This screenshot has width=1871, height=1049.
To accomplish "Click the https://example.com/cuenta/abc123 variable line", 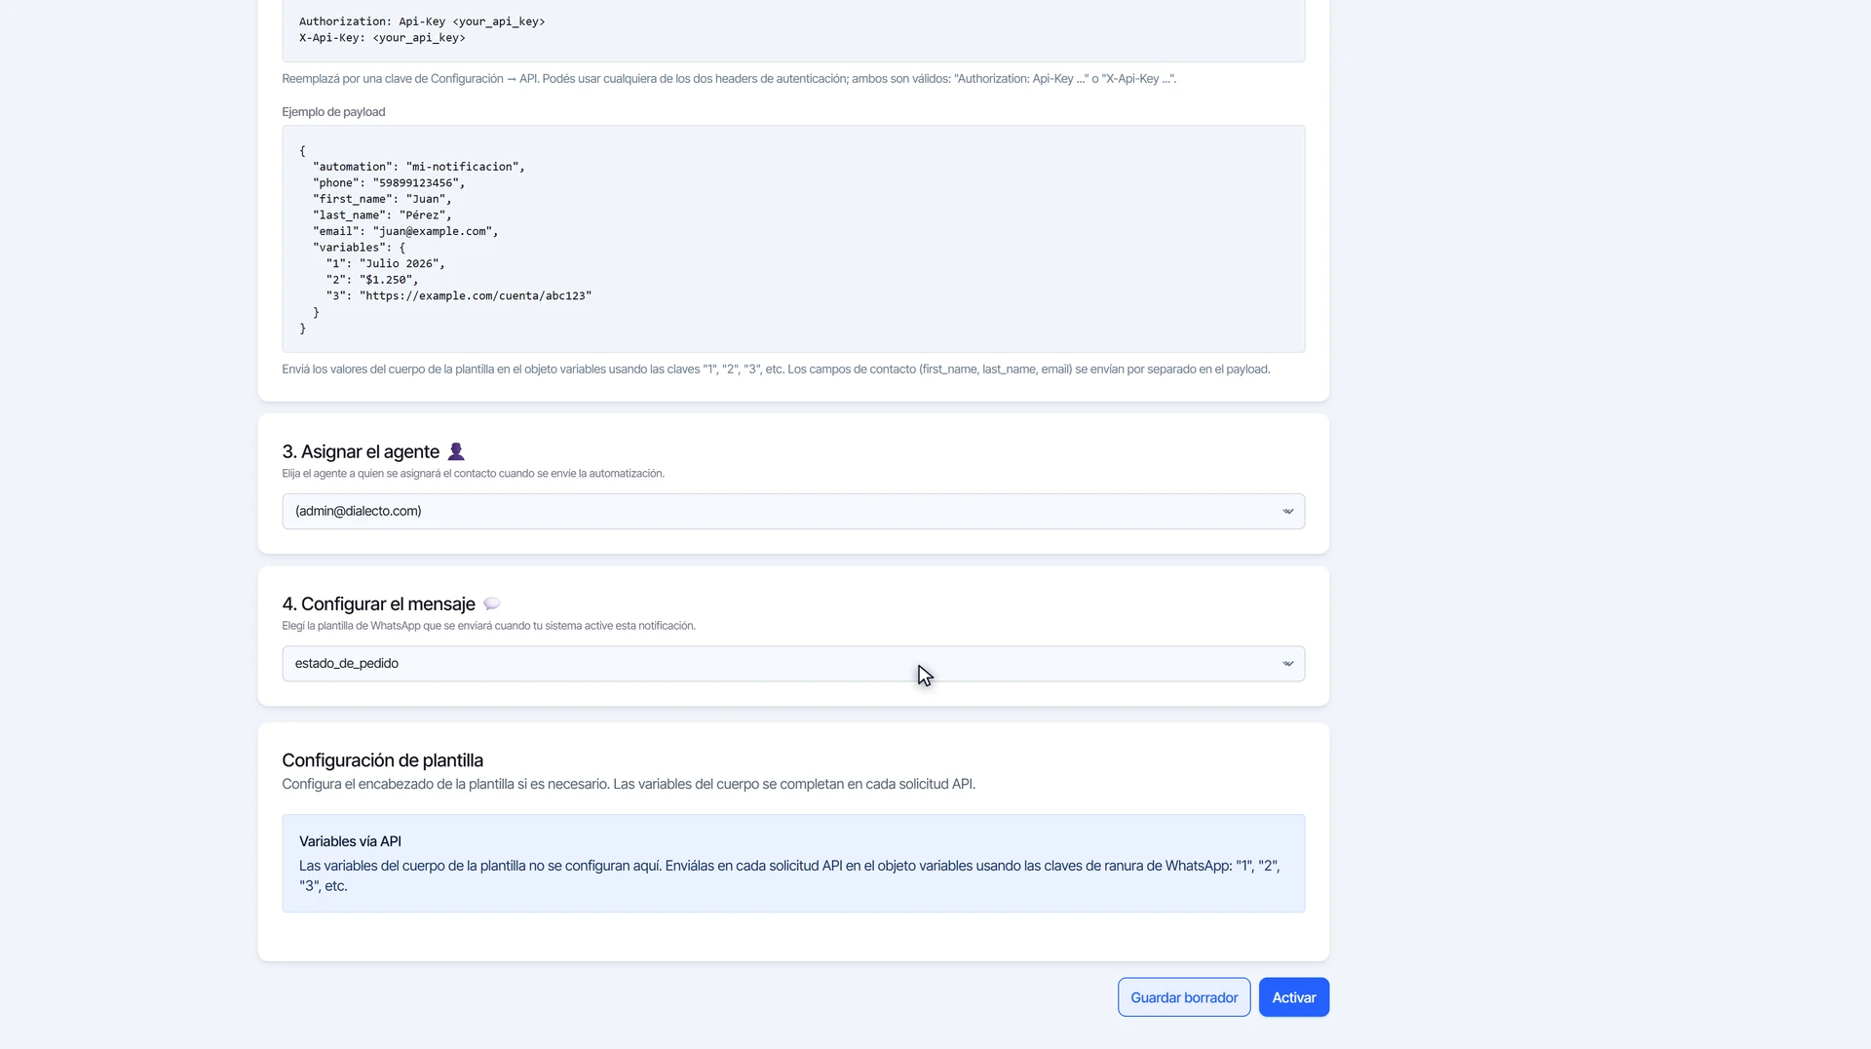I will coord(459,295).
